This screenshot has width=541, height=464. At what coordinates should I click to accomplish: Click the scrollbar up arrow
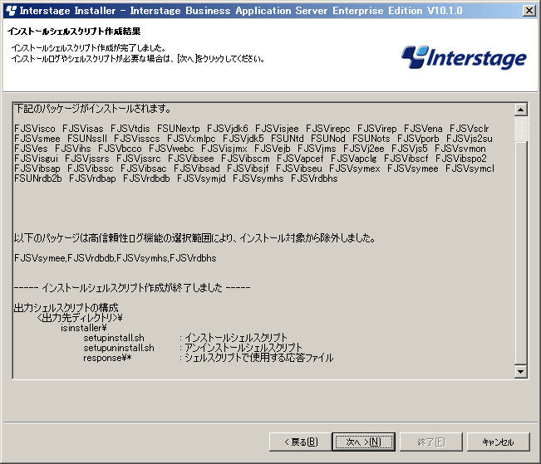521,110
